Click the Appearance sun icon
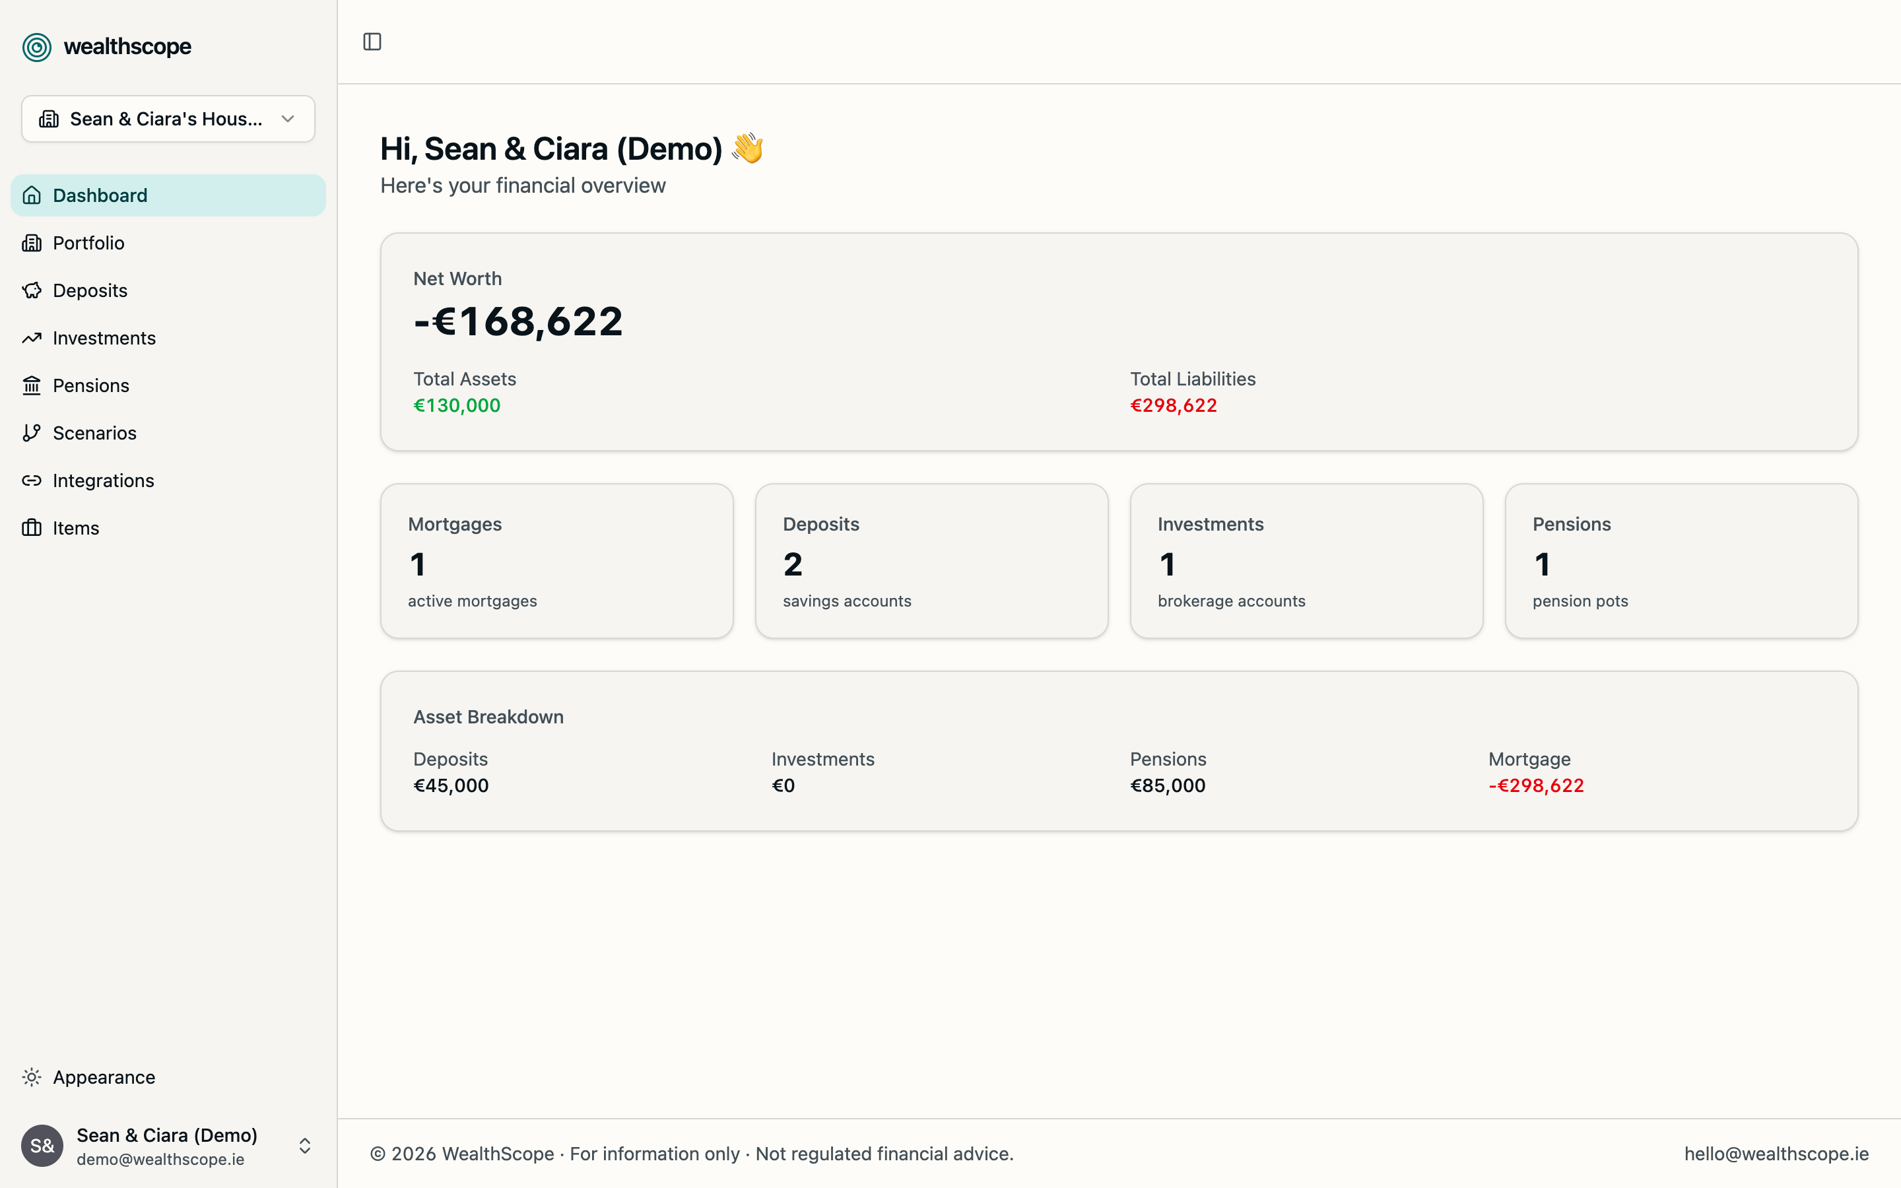Image resolution: width=1901 pixels, height=1188 pixels. (x=32, y=1077)
